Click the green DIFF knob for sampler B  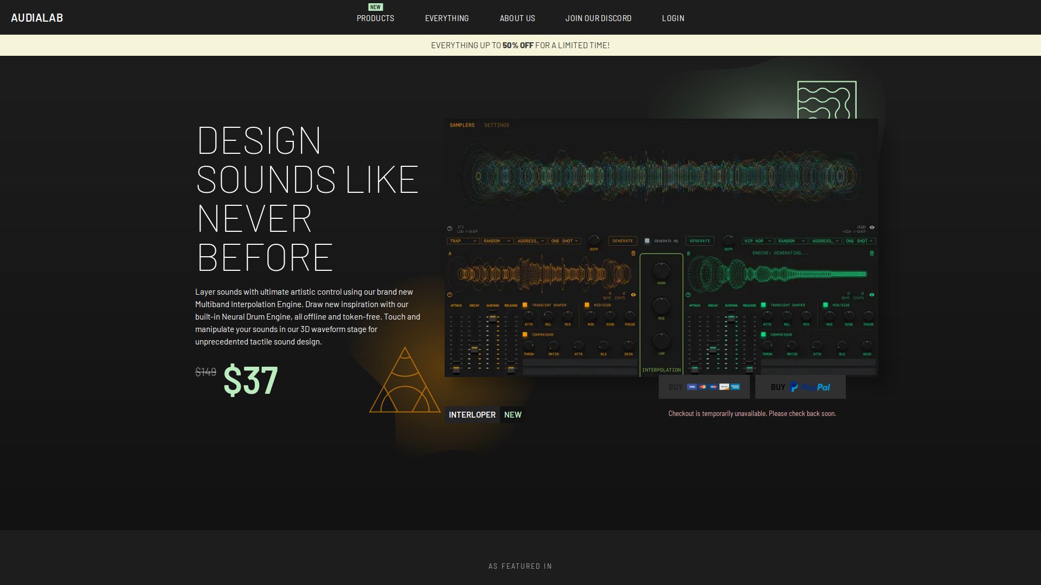[728, 240]
